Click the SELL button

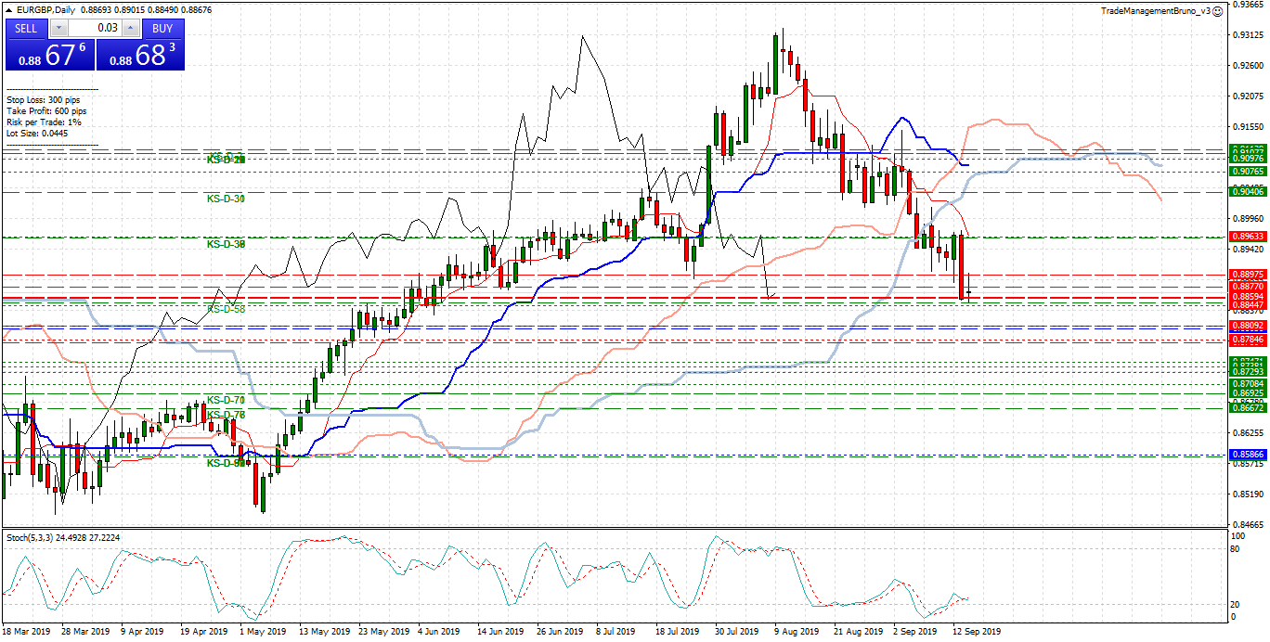click(26, 28)
